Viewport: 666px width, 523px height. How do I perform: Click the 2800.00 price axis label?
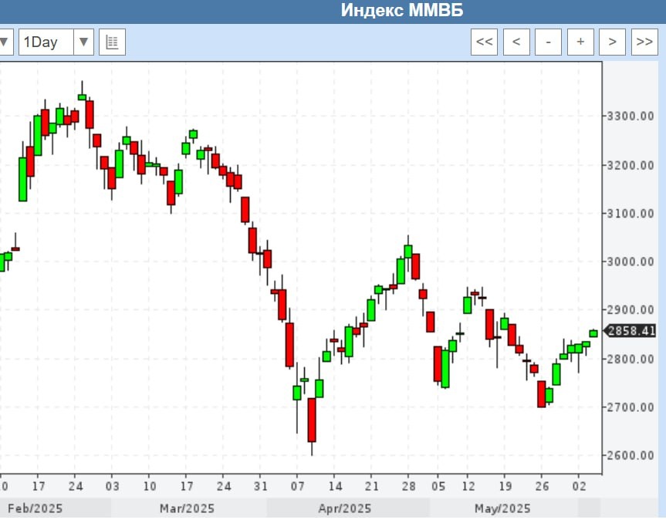point(631,359)
